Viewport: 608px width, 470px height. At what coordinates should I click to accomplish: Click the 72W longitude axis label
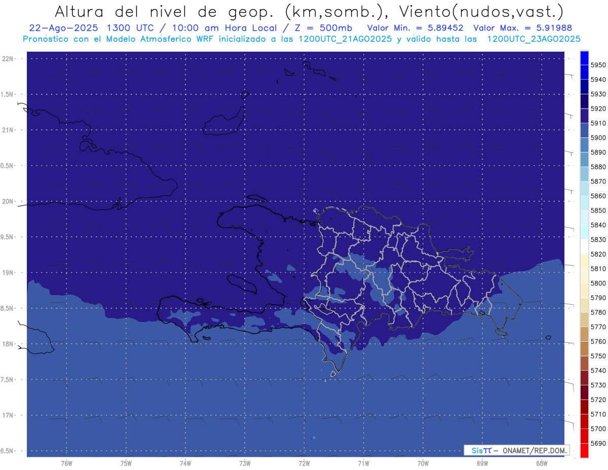[304, 463]
